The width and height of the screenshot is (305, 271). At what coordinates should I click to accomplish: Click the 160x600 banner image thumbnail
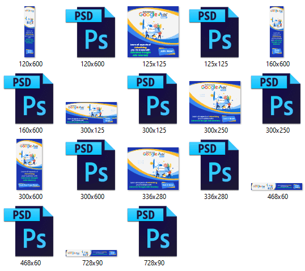[x=277, y=32]
